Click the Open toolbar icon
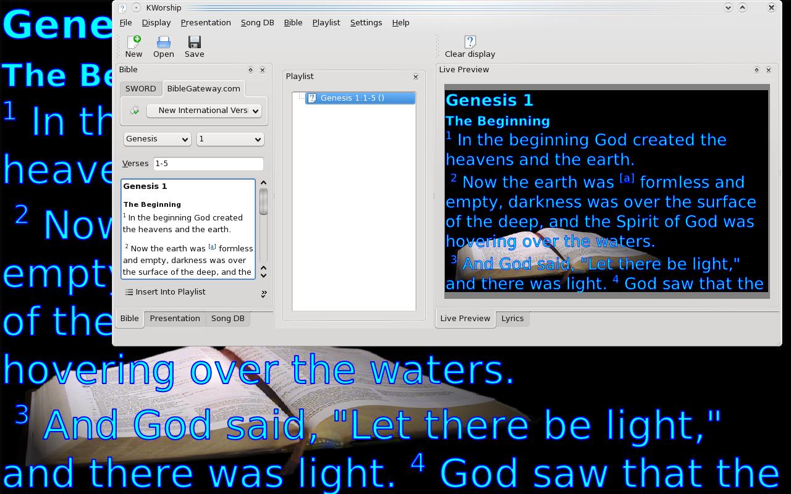791x494 pixels. (x=163, y=46)
